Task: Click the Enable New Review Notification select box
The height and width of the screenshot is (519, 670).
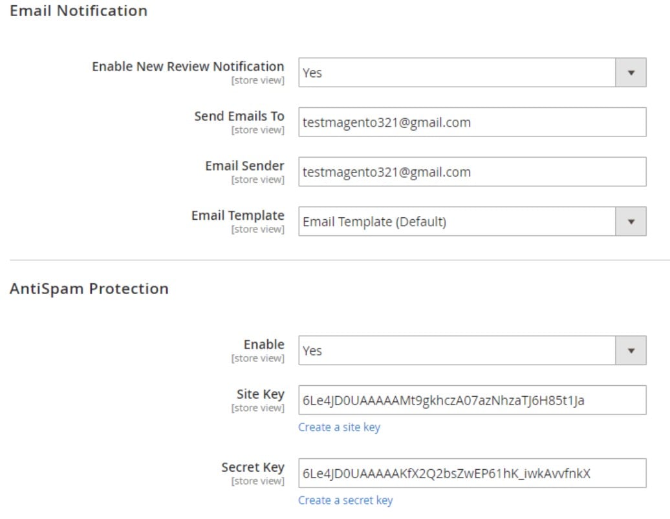Action: [472, 72]
